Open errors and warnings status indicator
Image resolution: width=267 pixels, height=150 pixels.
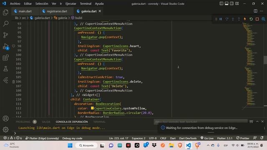tap(13, 138)
